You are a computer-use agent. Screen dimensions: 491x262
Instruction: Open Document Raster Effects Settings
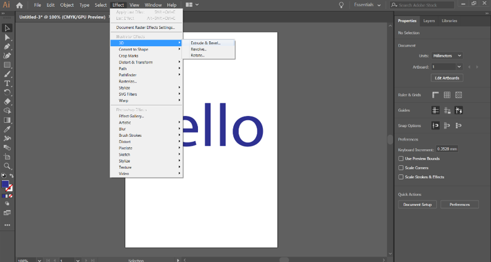pos(146,28)
